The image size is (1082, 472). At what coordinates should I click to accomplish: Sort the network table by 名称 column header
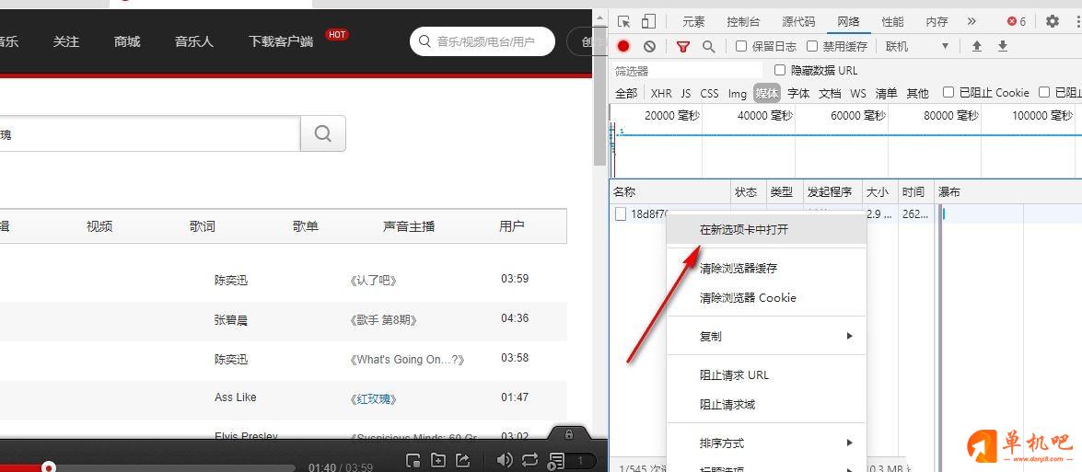click(x=669, y=191)
